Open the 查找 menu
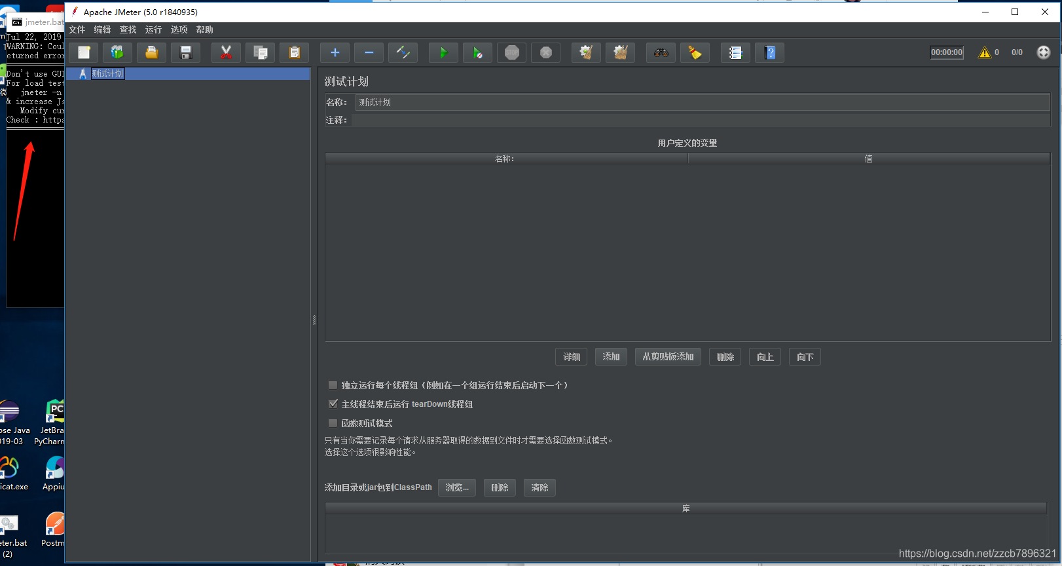Image resolution: width=1062 pixels, height=566 pixels. click(128, 29)
